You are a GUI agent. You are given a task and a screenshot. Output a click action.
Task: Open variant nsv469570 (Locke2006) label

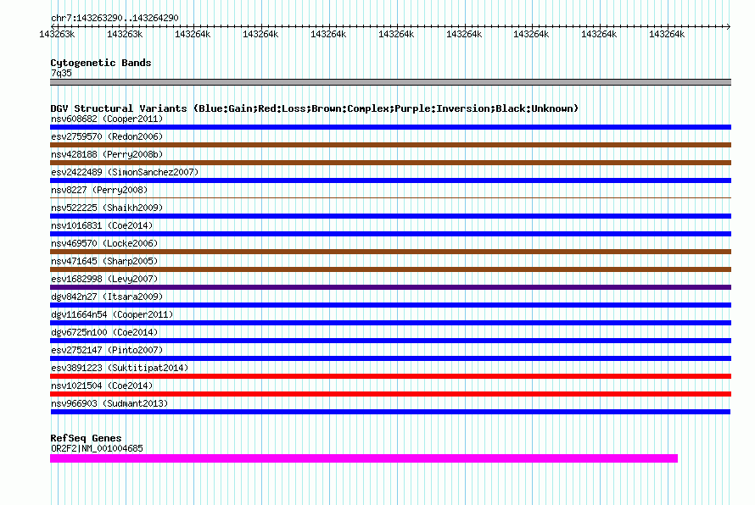click(104, 243)
